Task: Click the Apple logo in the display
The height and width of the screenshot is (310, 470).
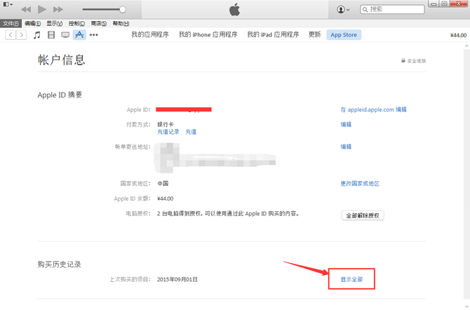Action: pos(235,9)
